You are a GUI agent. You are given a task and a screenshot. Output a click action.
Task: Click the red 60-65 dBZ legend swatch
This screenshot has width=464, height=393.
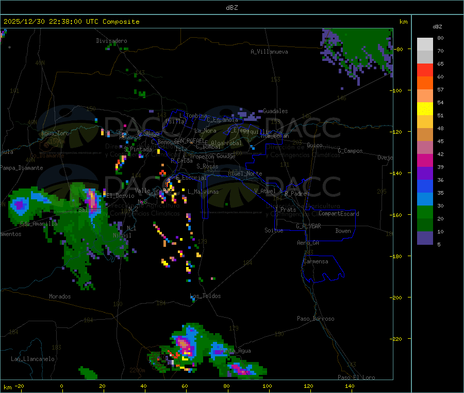425,70
